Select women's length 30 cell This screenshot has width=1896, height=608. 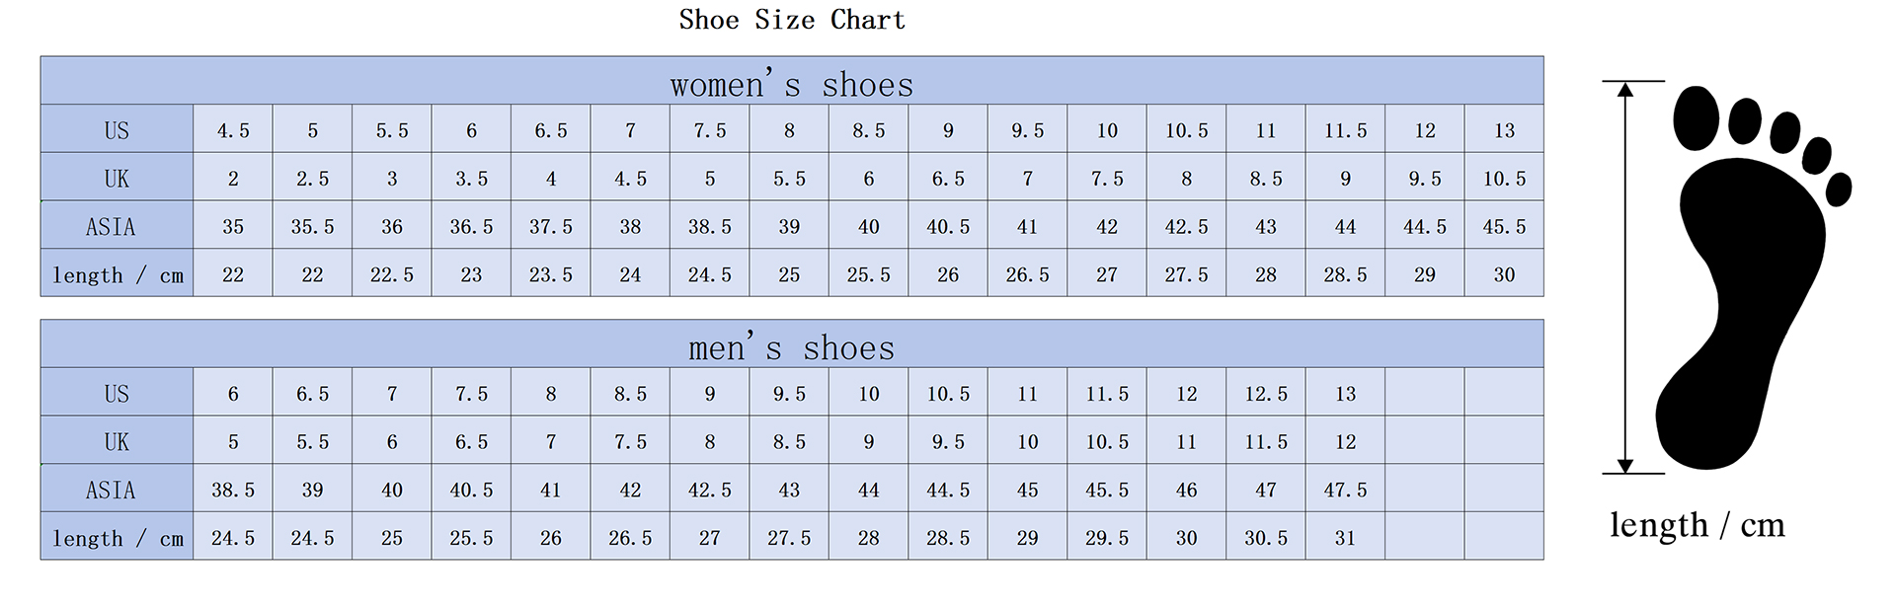point(1504,273)
